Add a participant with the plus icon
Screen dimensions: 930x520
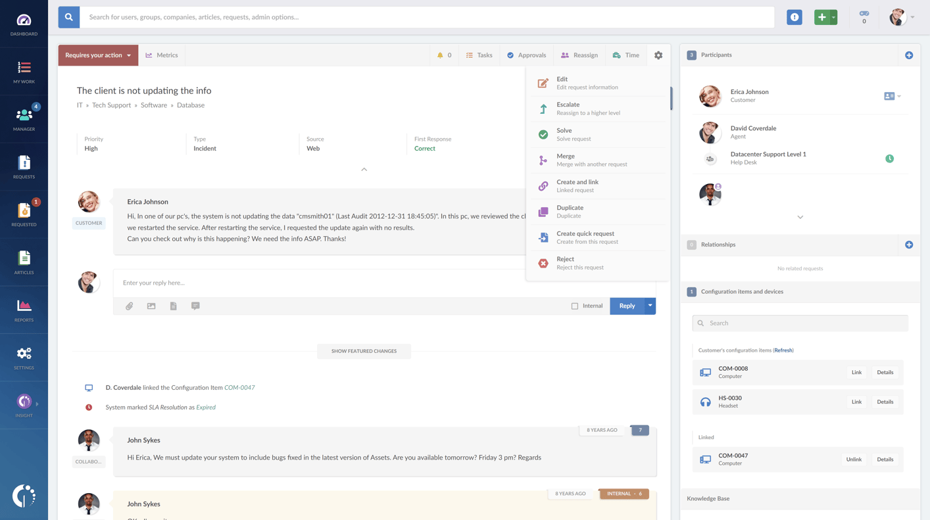(x=909, y=55)
